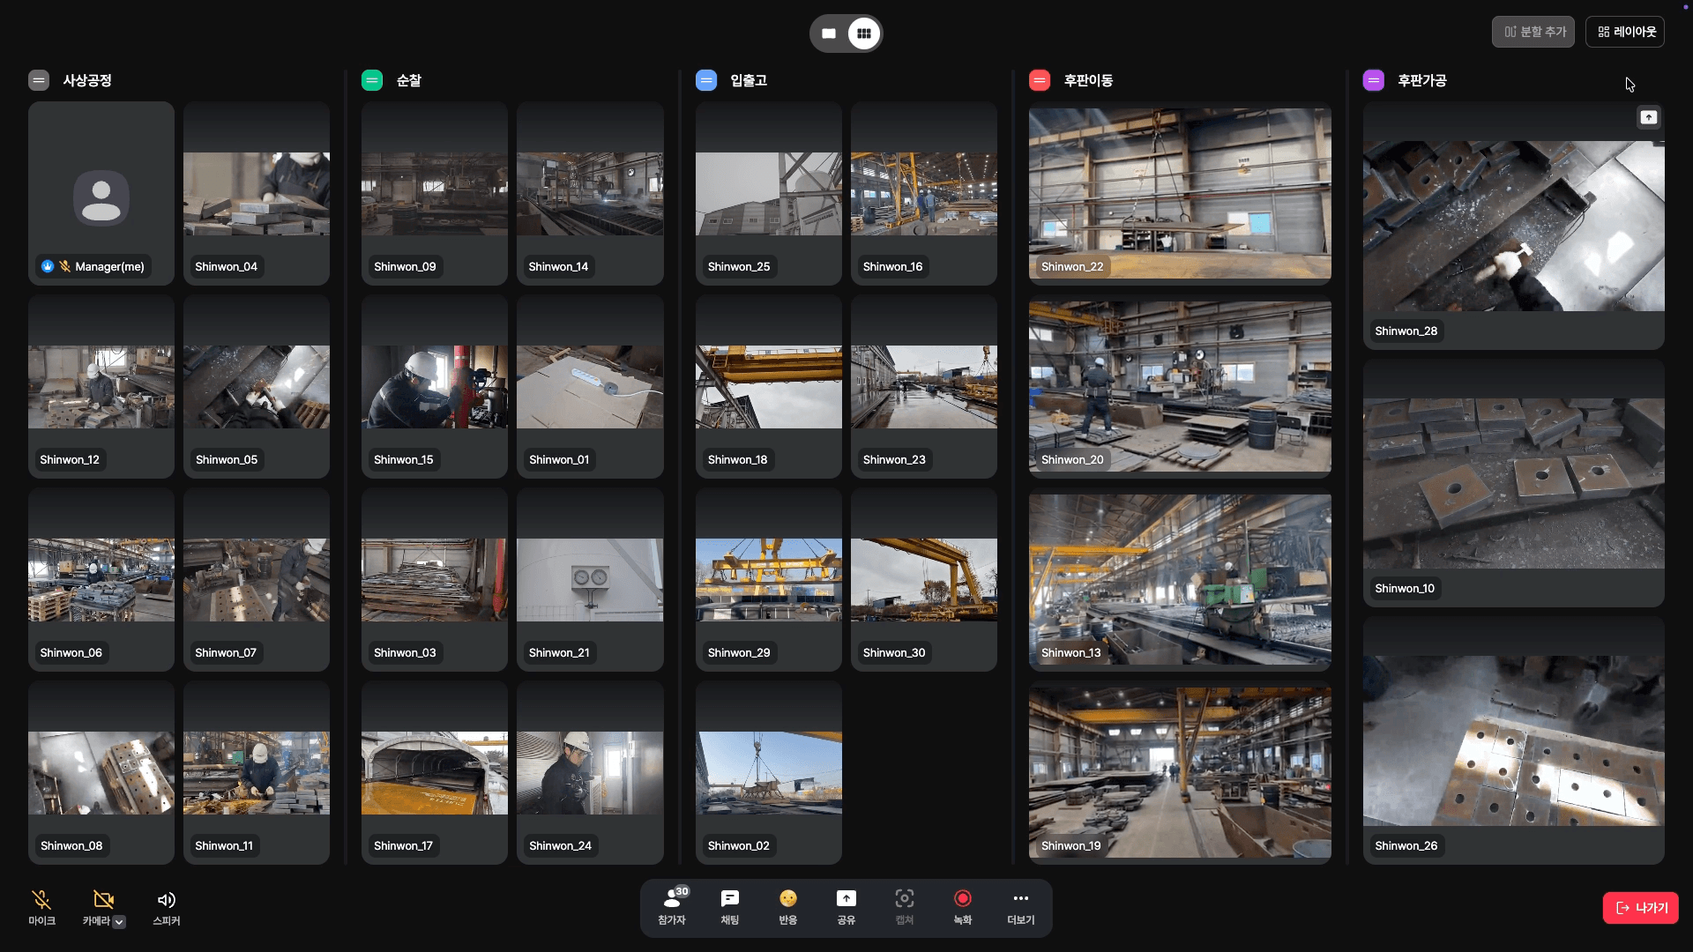Select the Shinwon_30 gantry crane feed

924,580
